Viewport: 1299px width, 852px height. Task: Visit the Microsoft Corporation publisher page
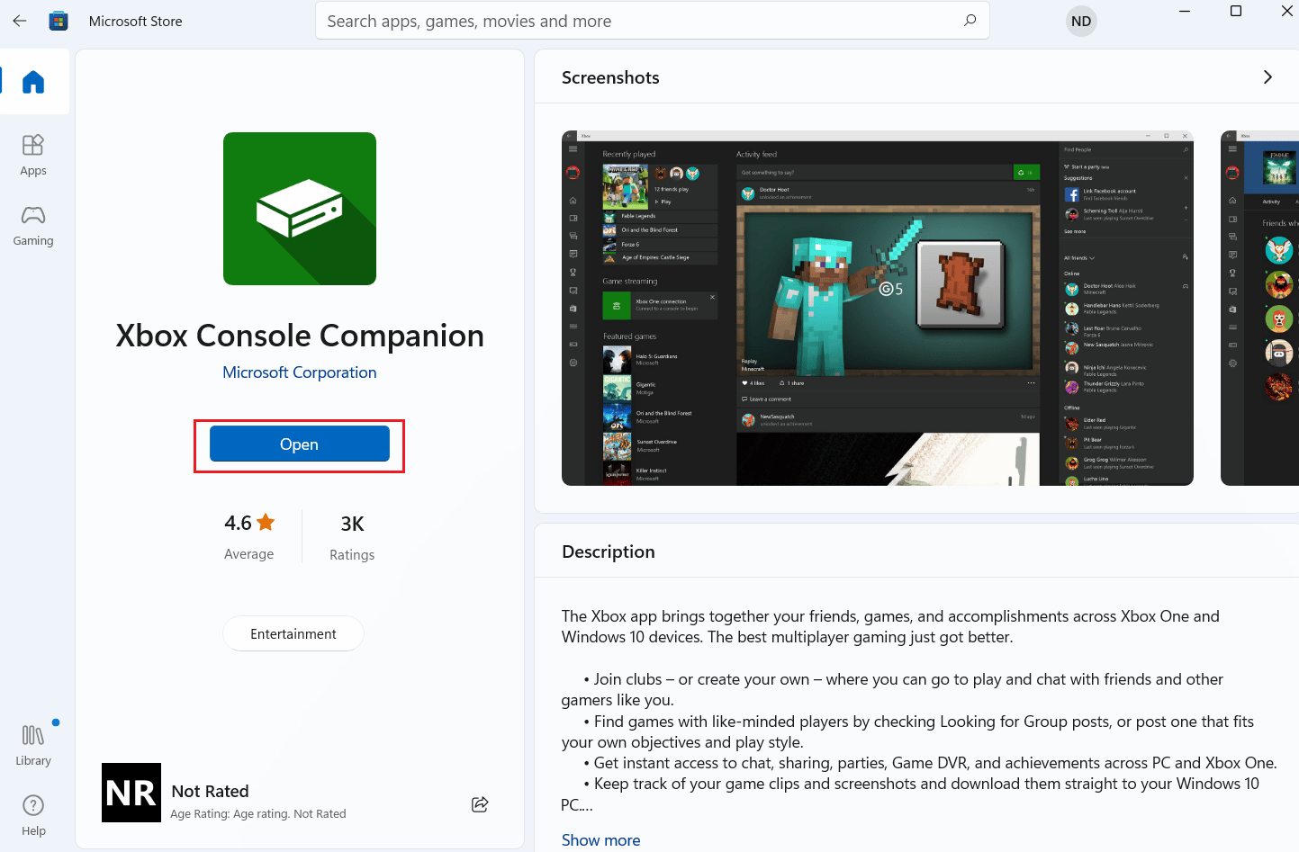click(299, 372)
